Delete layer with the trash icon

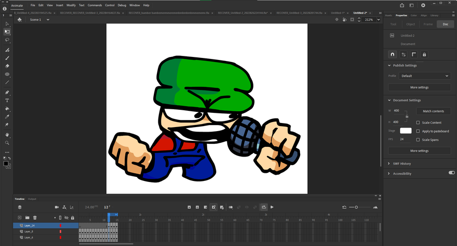coord(35,218)
